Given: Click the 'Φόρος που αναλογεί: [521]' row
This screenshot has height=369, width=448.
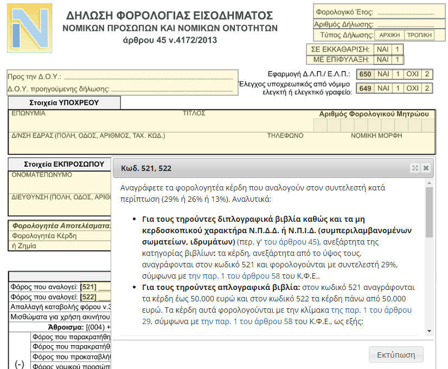Looking at the screenshot, I should tap(60, 287).
